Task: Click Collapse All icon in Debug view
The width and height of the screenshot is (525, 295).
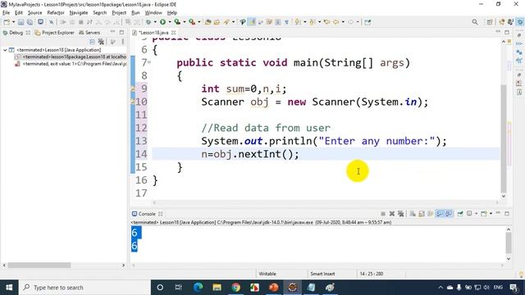Action: pyautogui.click(x=92, y=42)
